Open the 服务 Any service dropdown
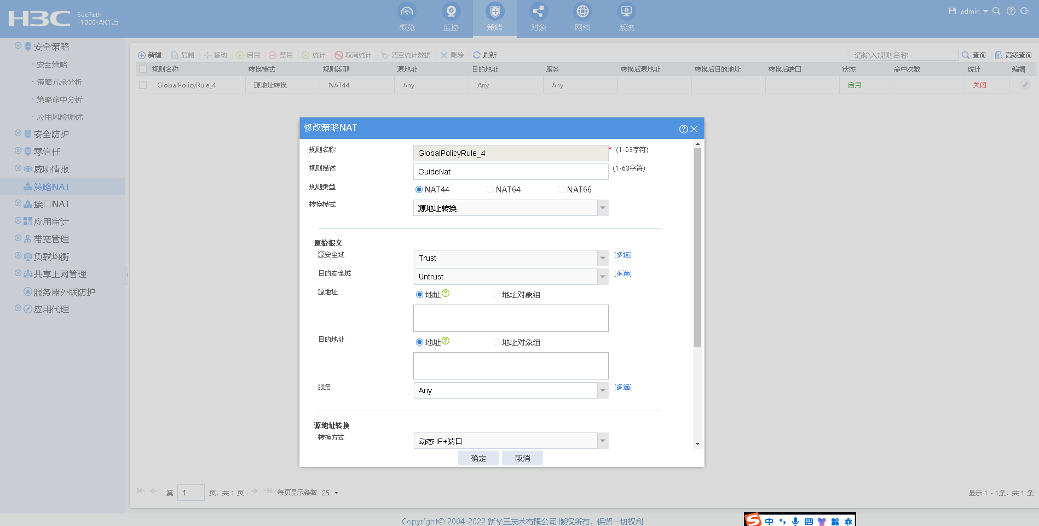The width and height of the screenshot is (1039, 526). tap(603, 390)
